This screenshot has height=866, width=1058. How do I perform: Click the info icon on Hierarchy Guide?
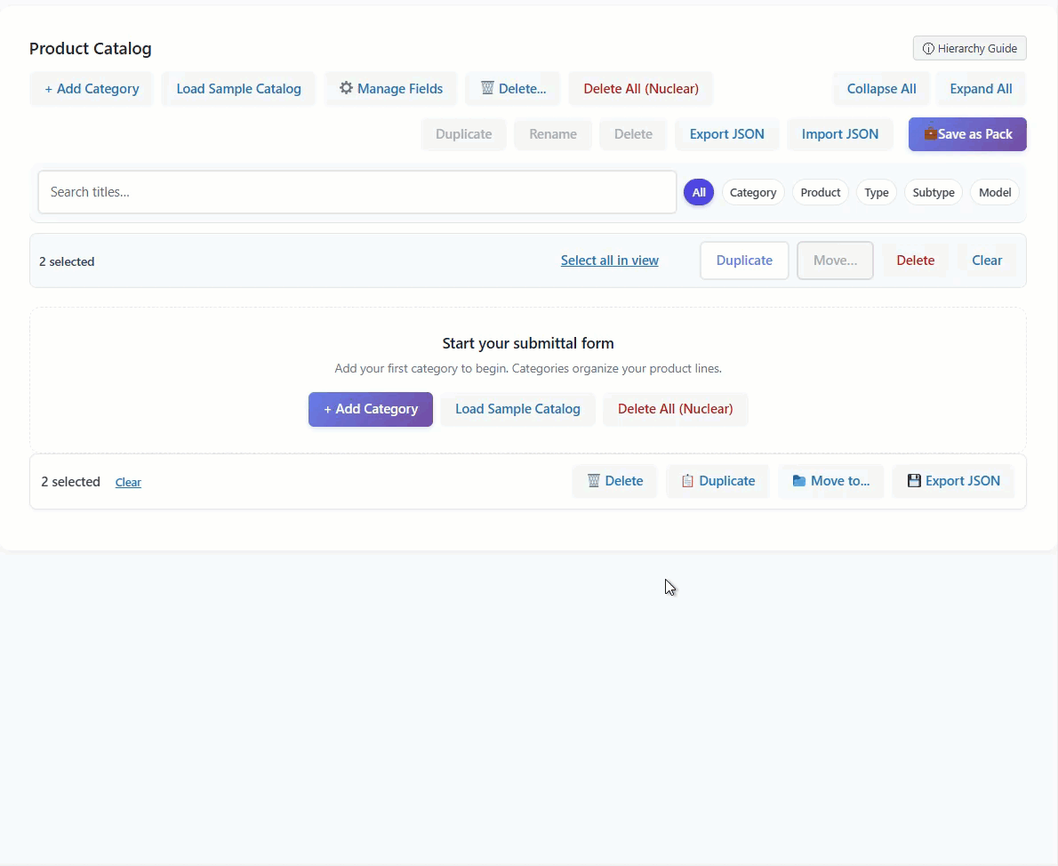(x=928, y=48)
